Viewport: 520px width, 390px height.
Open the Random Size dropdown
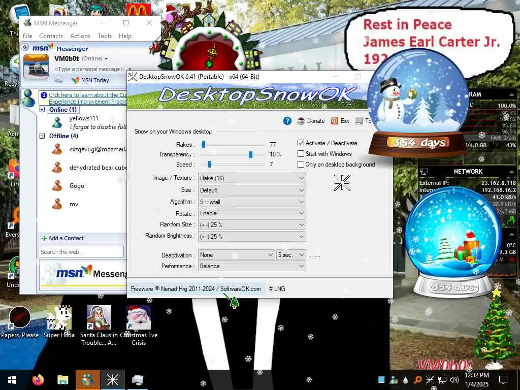click(x=252, y=224)
